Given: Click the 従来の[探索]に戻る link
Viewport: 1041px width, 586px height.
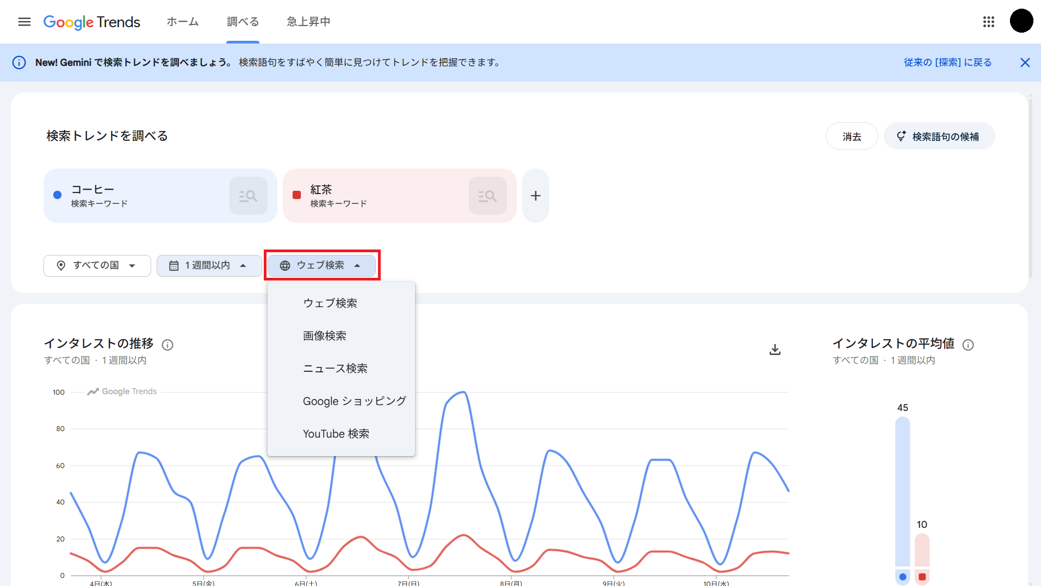Looking at the screenshot, I should pos(947,63).
